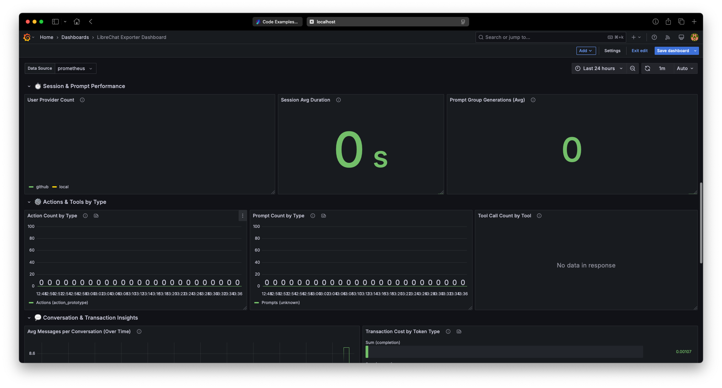Screen dimensions: 722x388
Task: Click Save dashboard
Action: (x=673, y=51)
